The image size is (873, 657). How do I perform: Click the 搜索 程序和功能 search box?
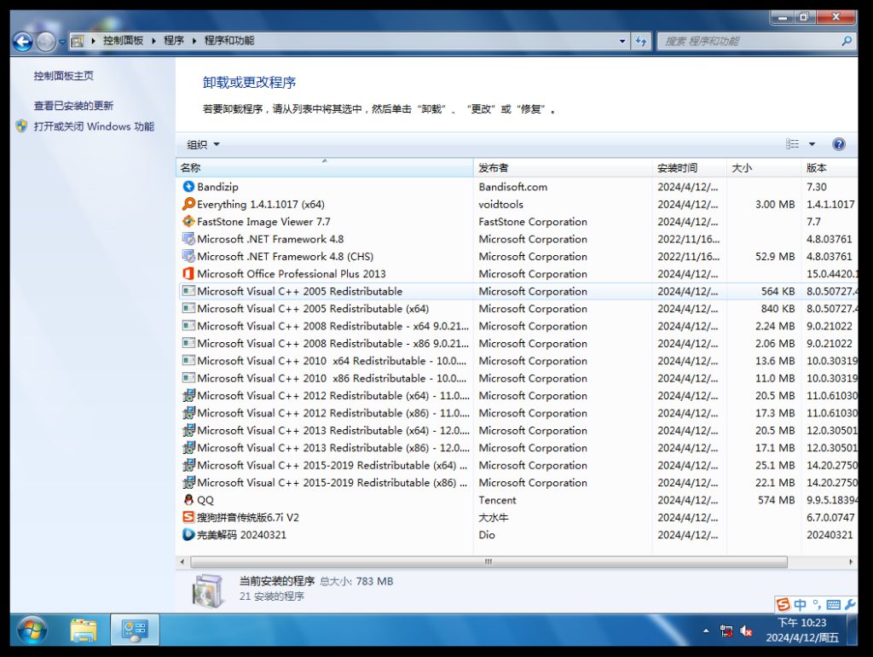(x=749, y=41)
